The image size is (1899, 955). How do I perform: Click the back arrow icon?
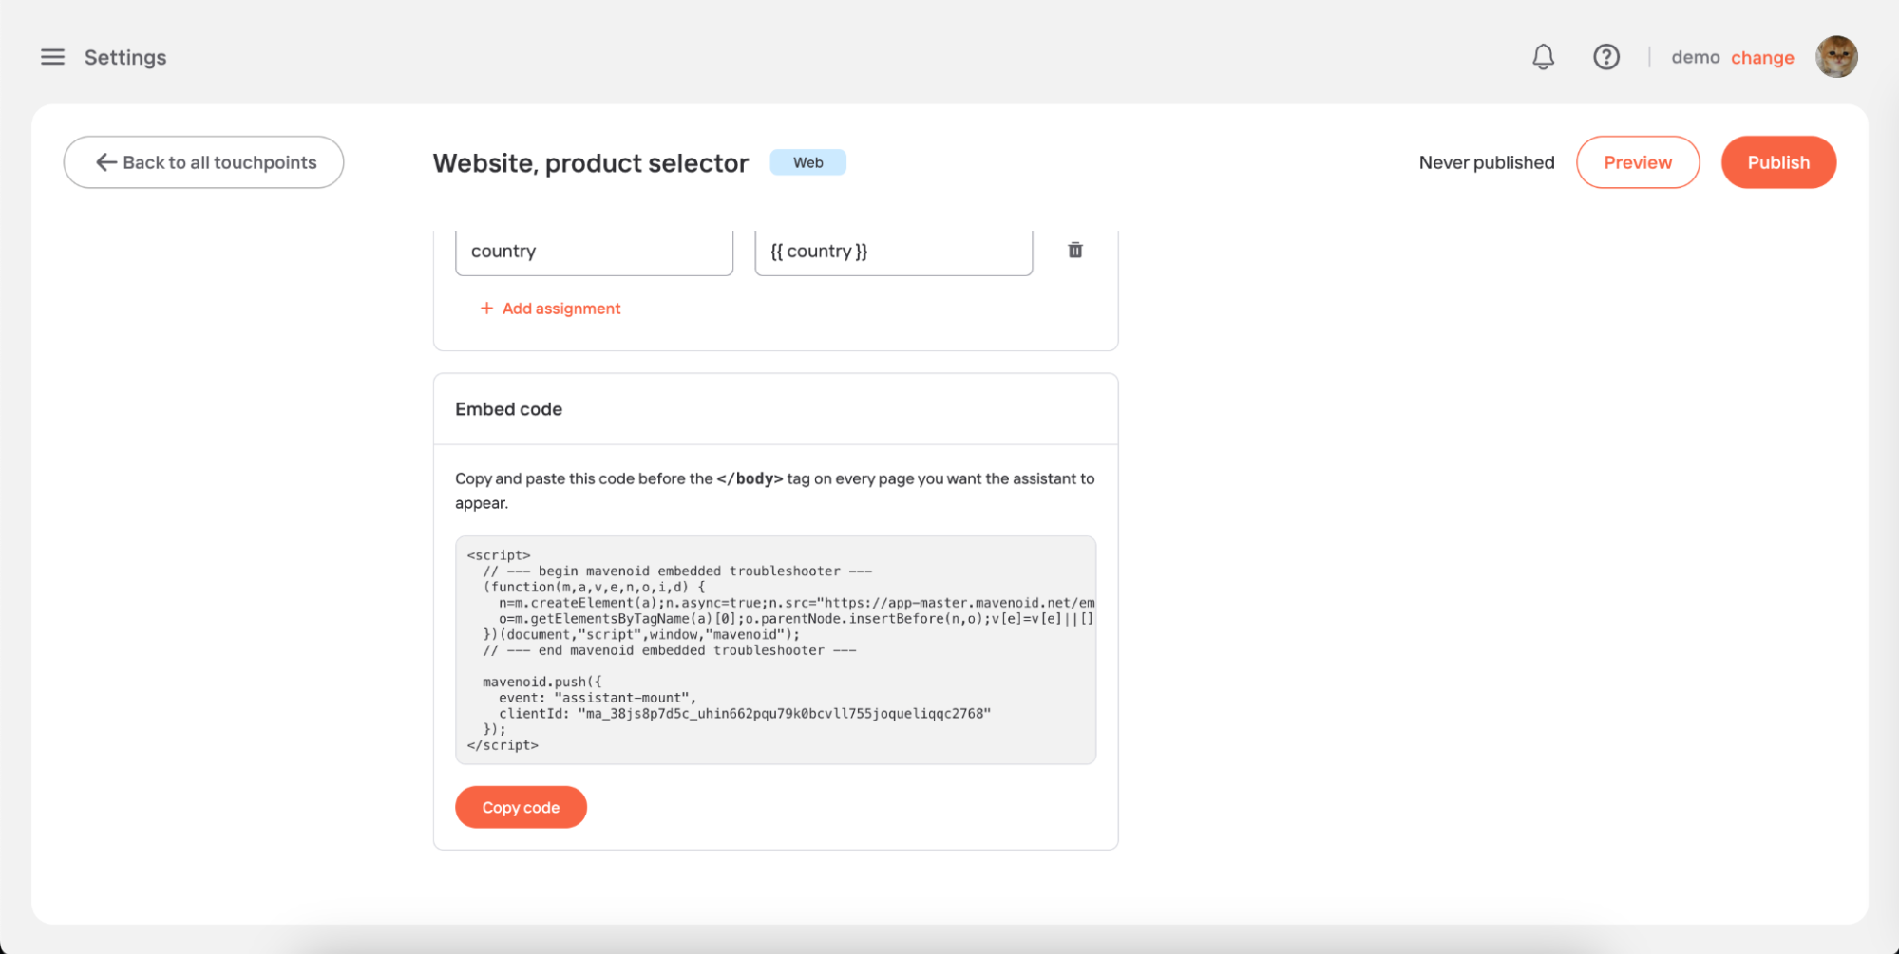(106, 162)
